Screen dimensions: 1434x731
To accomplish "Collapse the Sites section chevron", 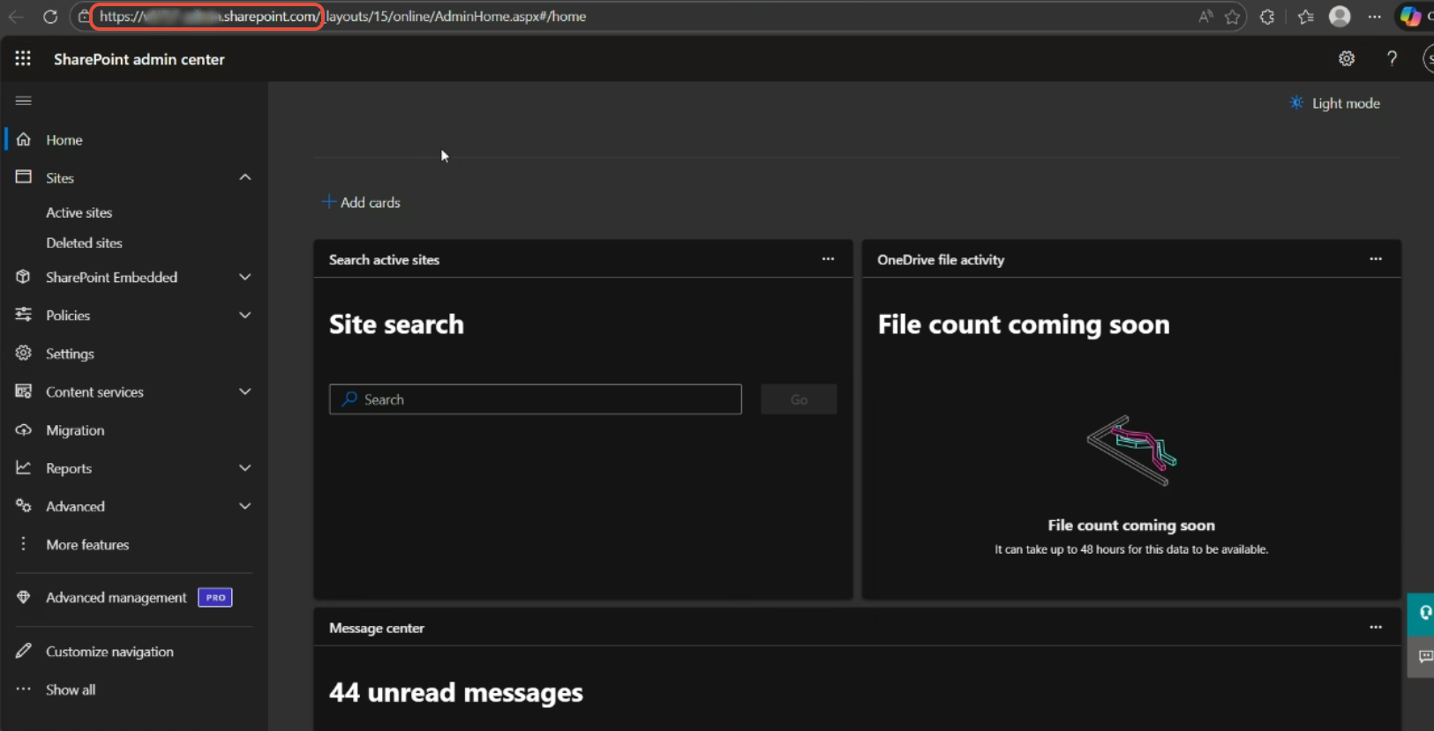I will click(x=245, y=177).
